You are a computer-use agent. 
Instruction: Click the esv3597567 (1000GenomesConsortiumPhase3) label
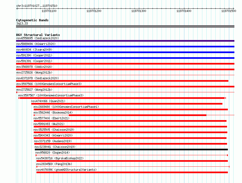tap(51, 95)
